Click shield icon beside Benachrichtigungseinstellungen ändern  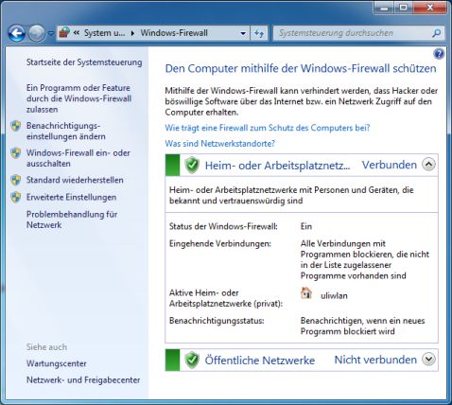[16, 126]
